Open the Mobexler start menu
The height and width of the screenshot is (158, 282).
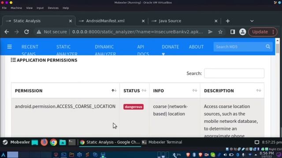click(16, 142)
